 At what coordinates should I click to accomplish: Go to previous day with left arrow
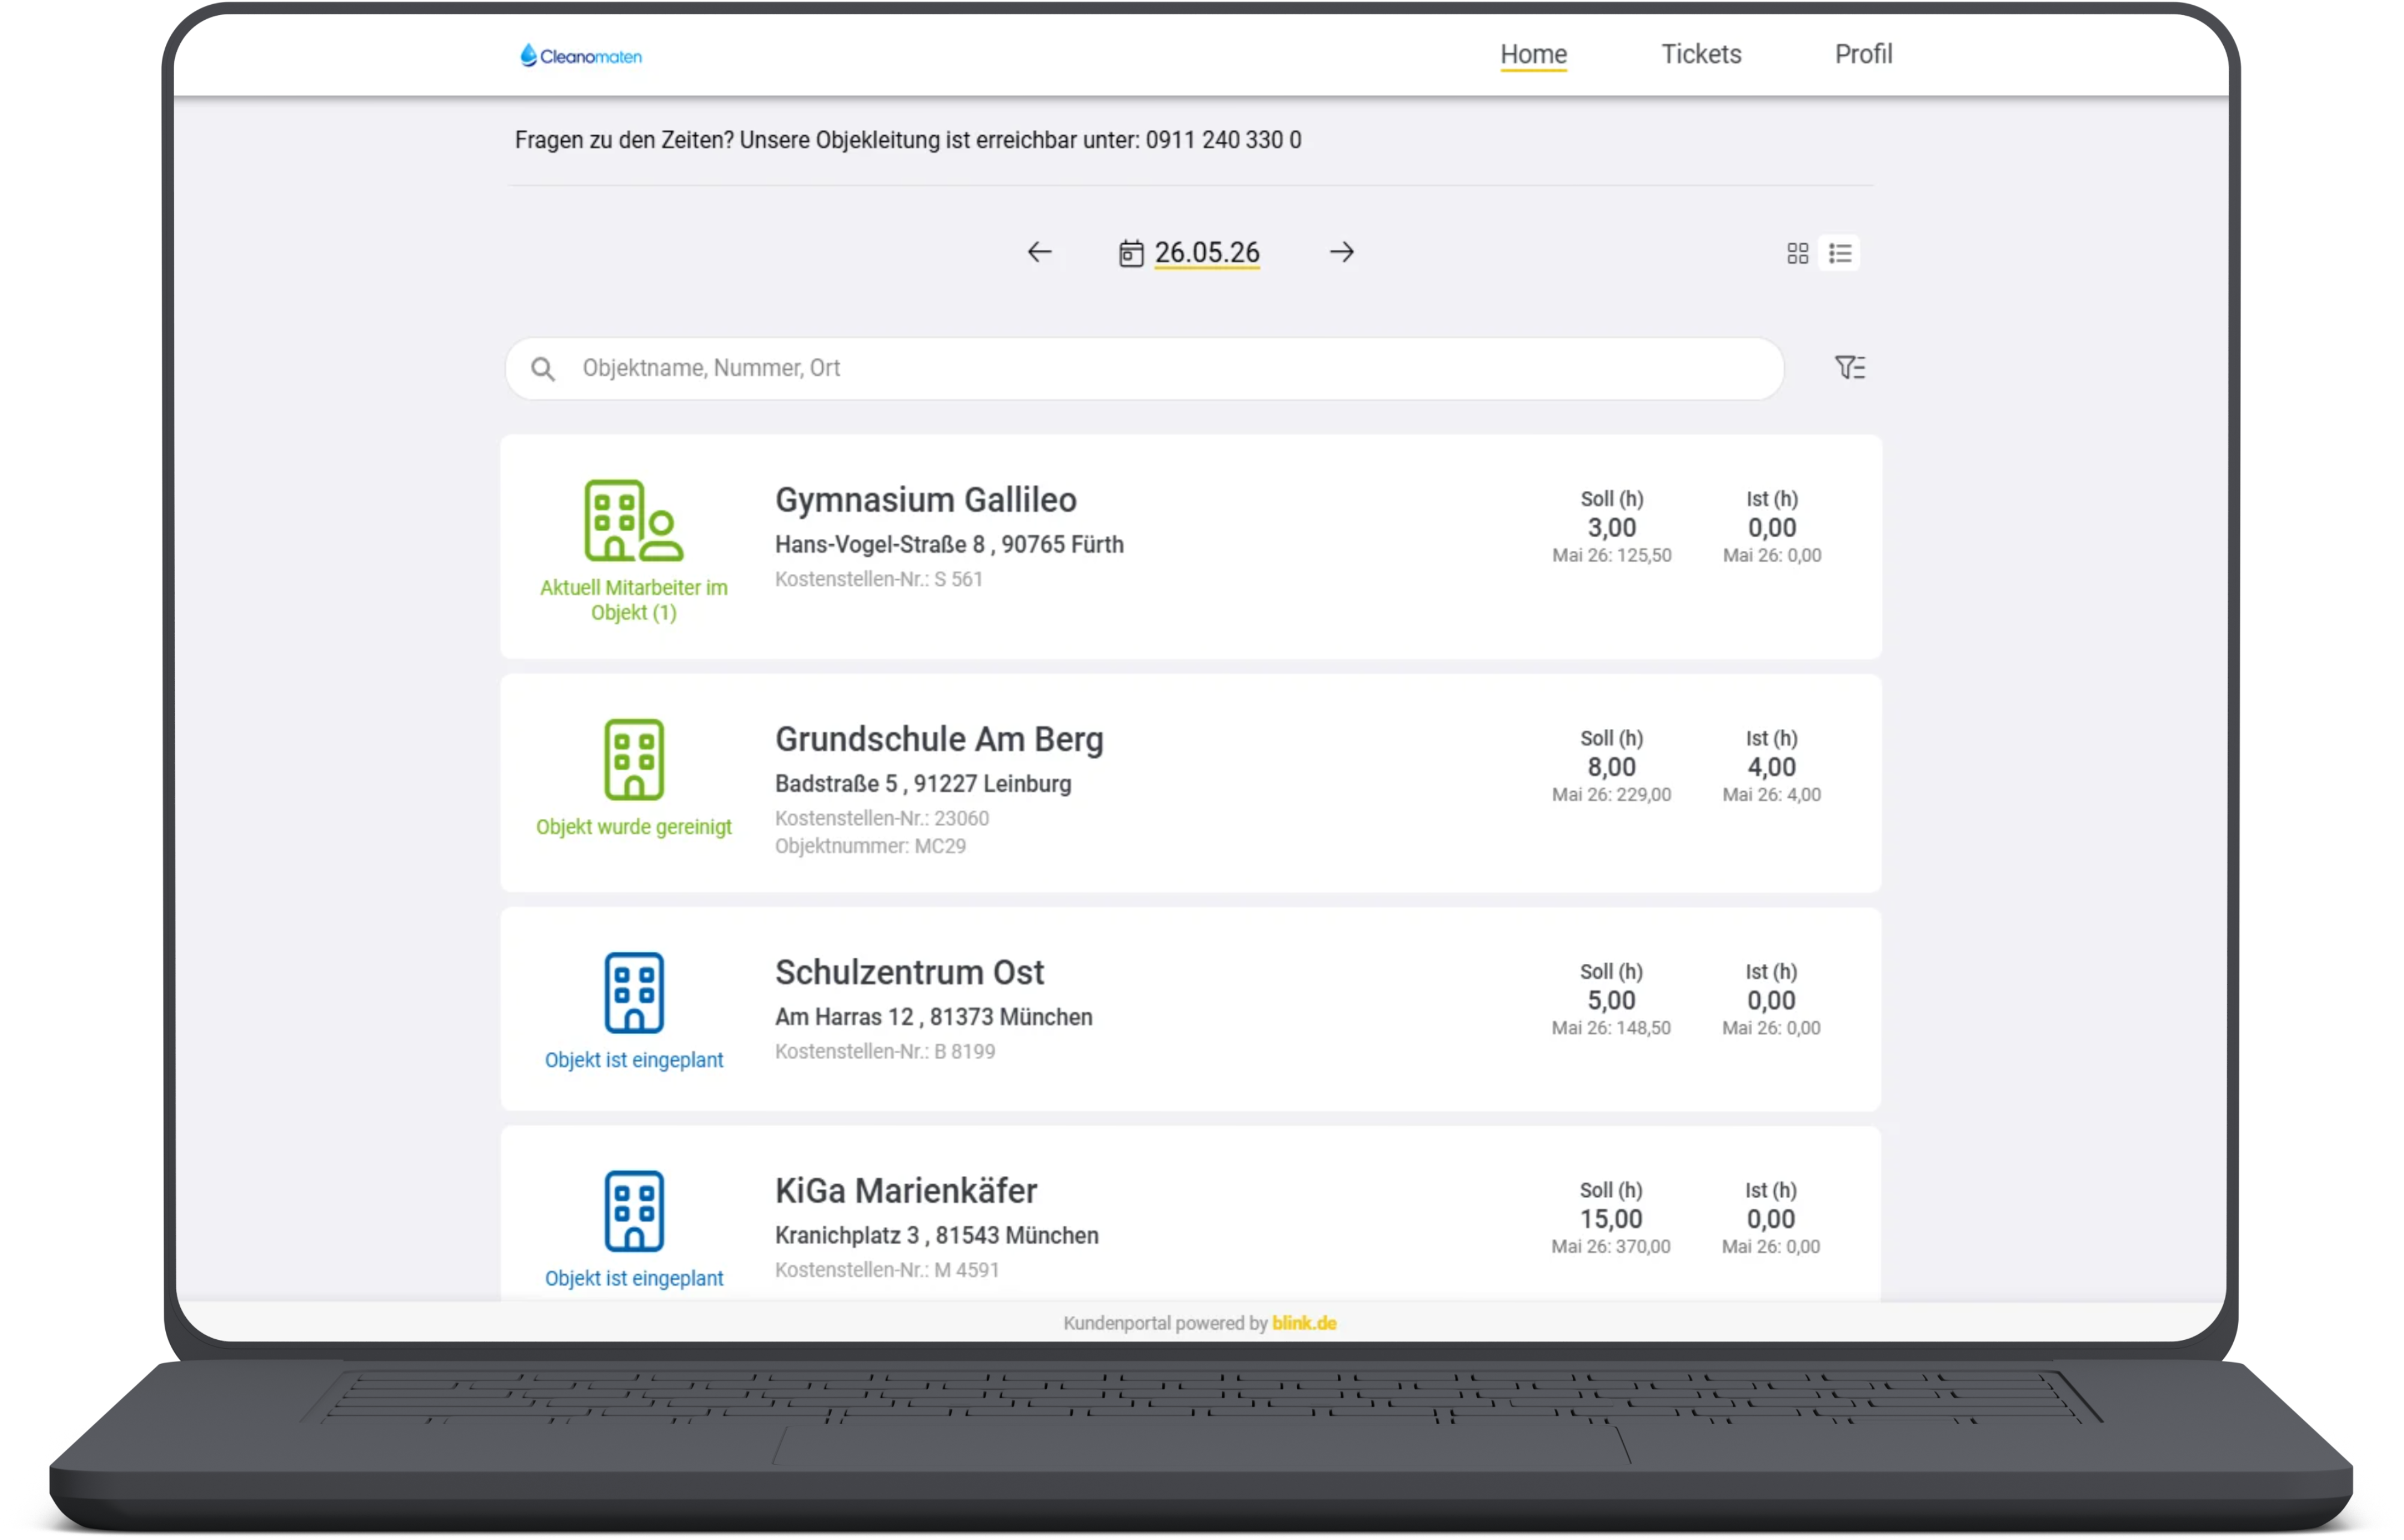[x=1040, y=252]
